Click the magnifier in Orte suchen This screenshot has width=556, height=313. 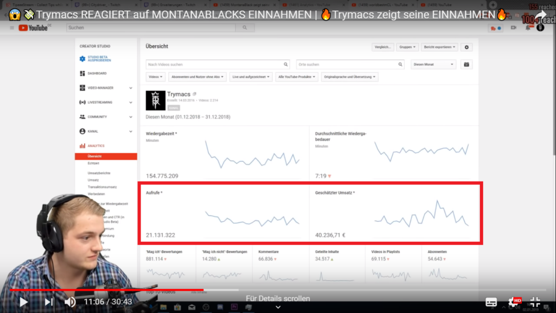tap(400, 65)
